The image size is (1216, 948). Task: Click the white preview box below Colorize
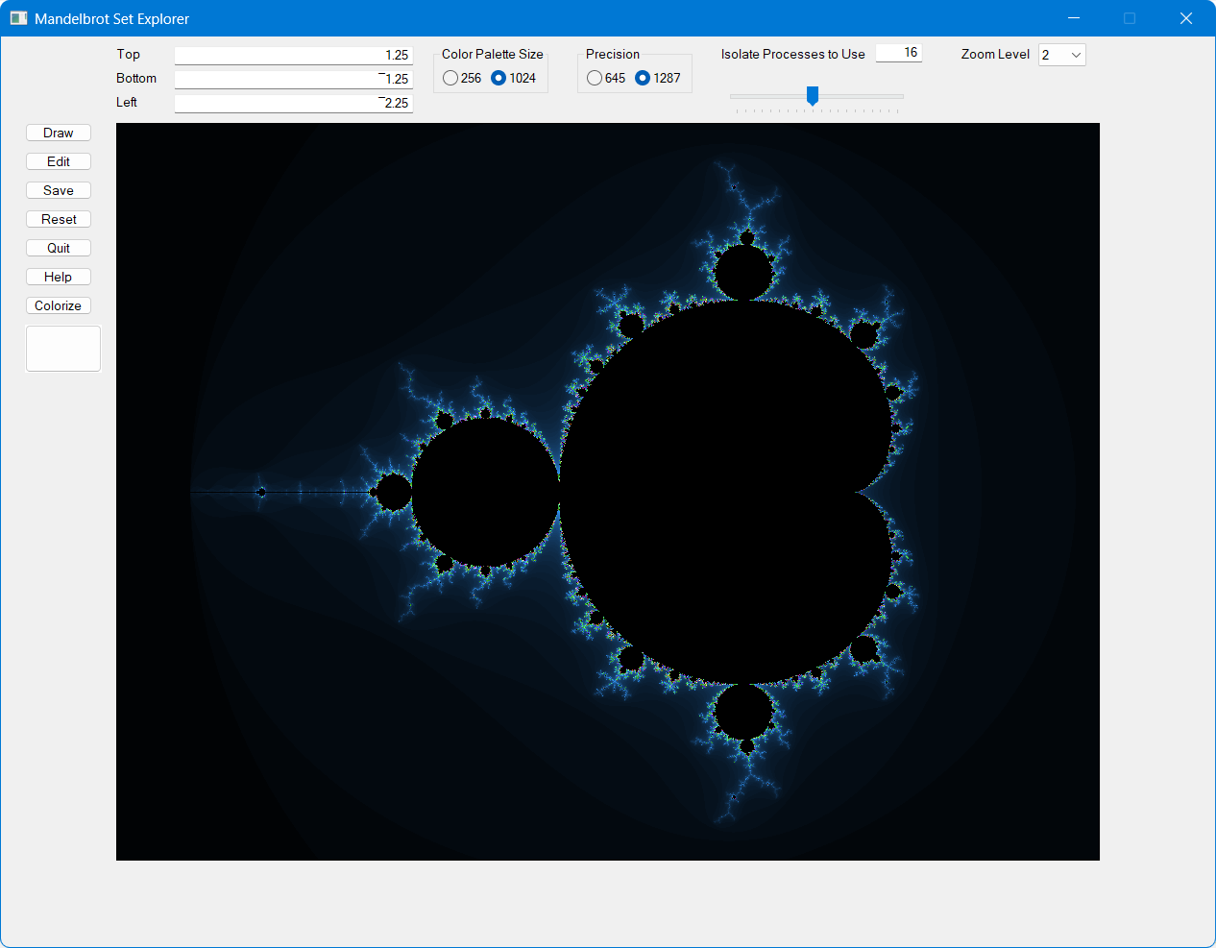63,349
